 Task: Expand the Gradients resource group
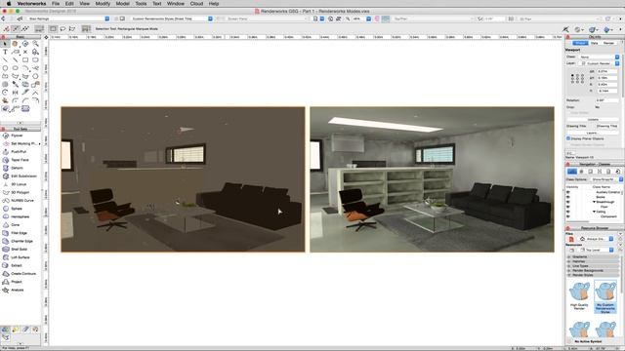coord(568,257)
